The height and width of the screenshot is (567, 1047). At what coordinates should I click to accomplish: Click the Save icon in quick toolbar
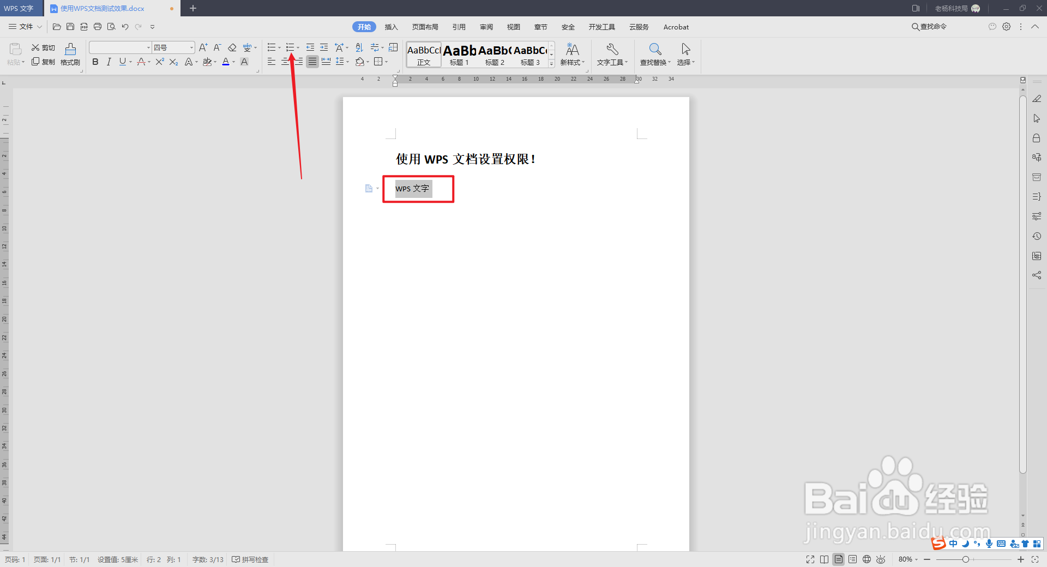[x=70, y=26]
